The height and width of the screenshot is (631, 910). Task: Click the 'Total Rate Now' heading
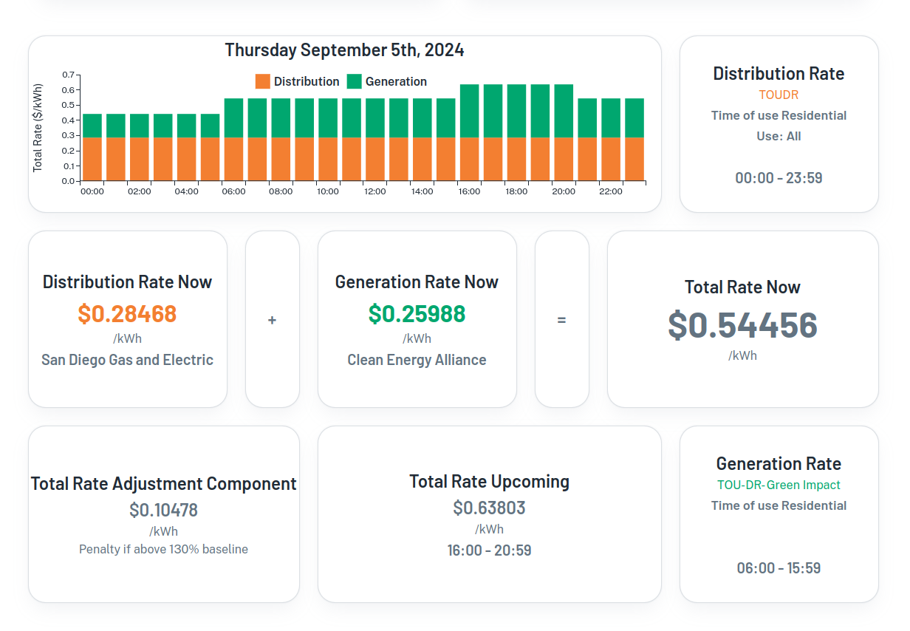click(x=742, y=287)
